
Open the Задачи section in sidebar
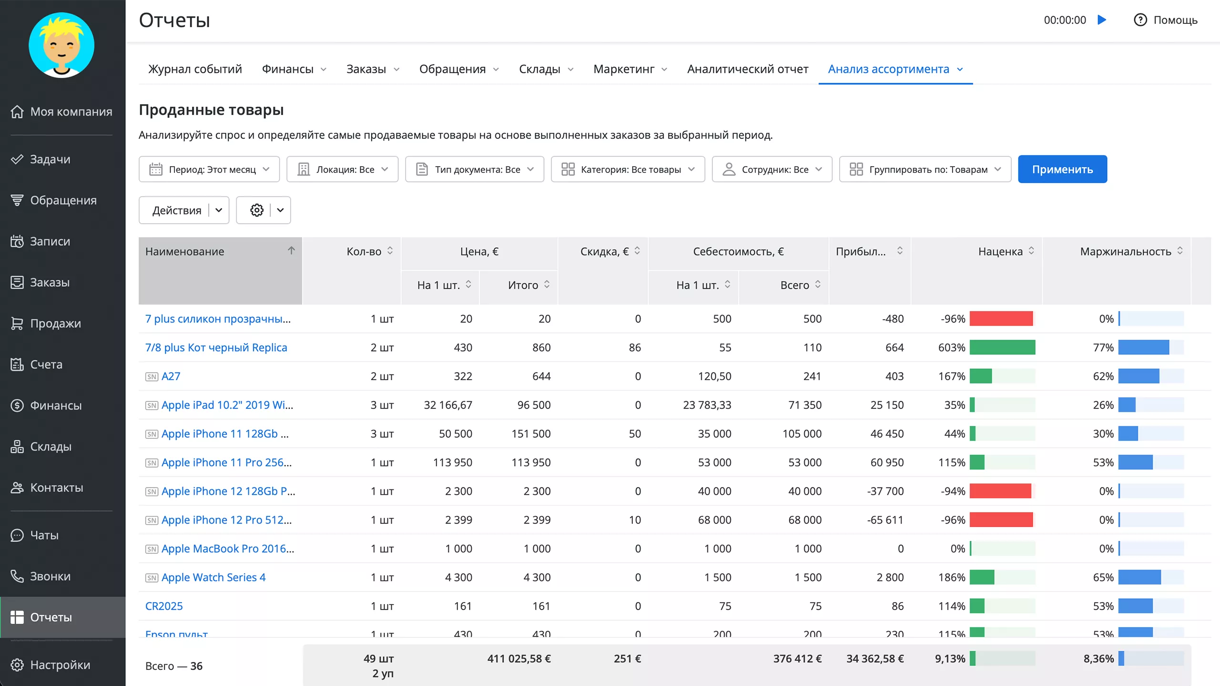50,159
